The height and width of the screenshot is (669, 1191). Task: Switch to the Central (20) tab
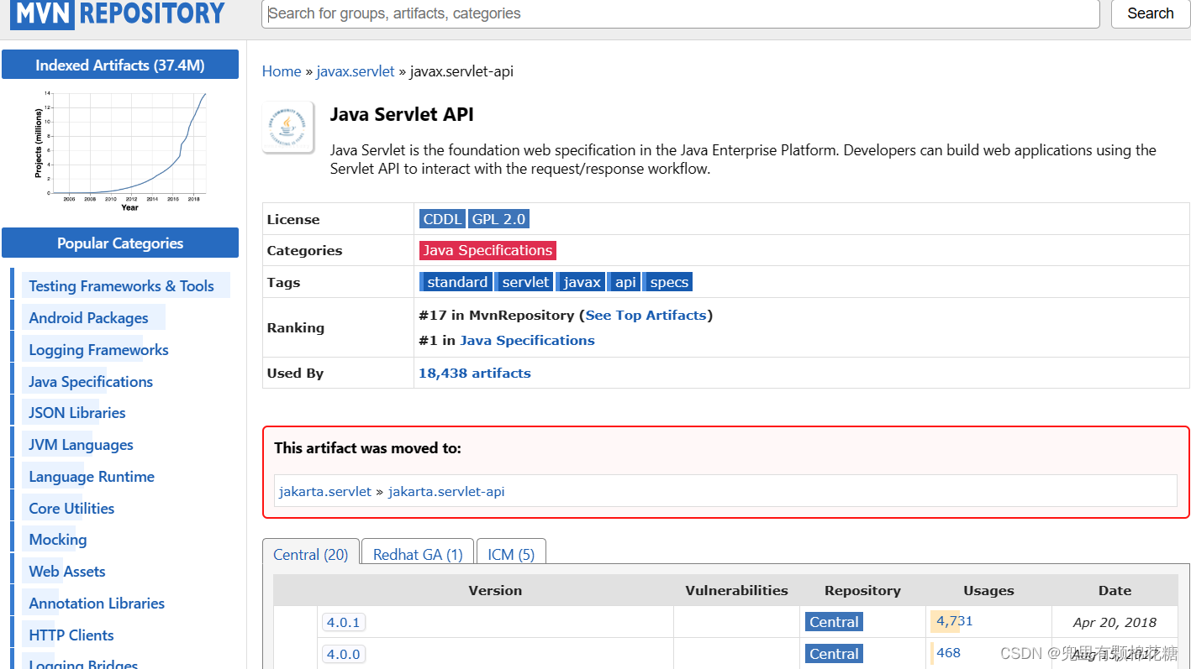[x=311, y=554]
